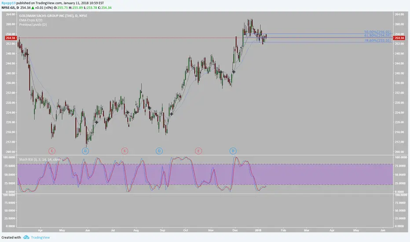Select the E earnings marker near July

tap(124, 150)
